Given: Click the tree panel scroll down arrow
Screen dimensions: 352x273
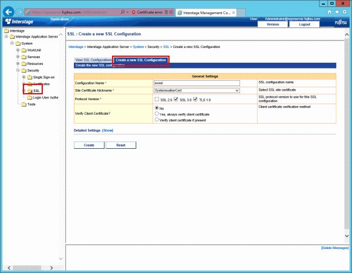Looking at the screenshot, I should tap(60, 259).
